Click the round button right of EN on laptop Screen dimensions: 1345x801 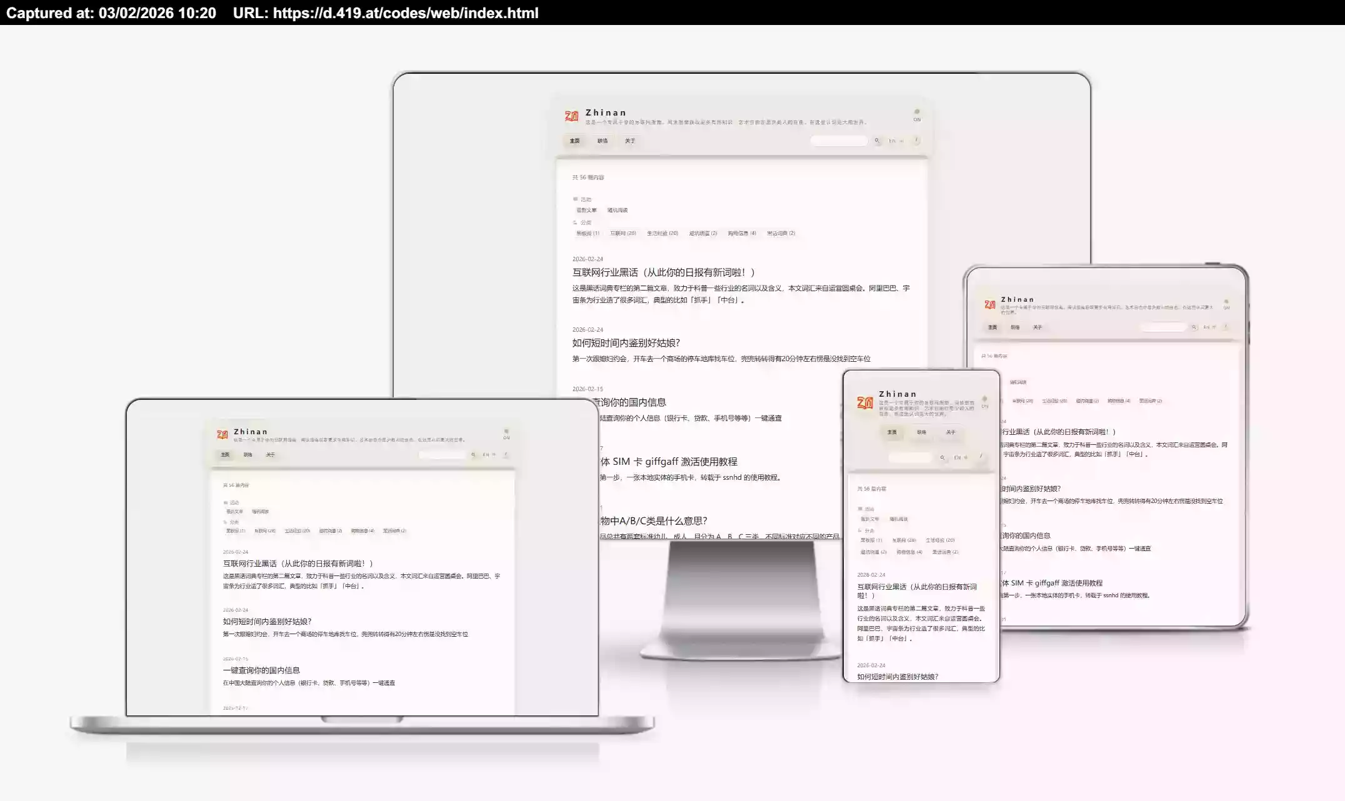[x=506, y=455]
